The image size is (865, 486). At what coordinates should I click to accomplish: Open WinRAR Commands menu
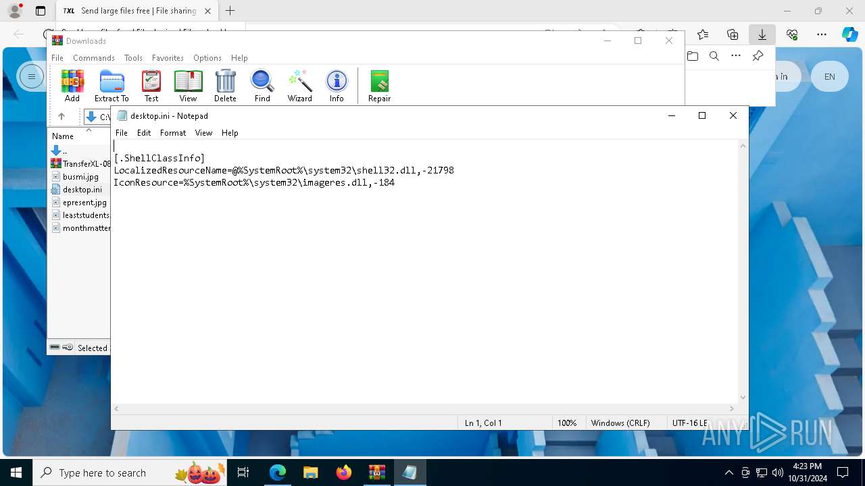[94, 58]
